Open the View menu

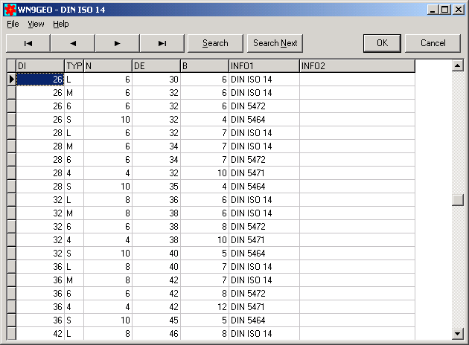coord(36,24)
